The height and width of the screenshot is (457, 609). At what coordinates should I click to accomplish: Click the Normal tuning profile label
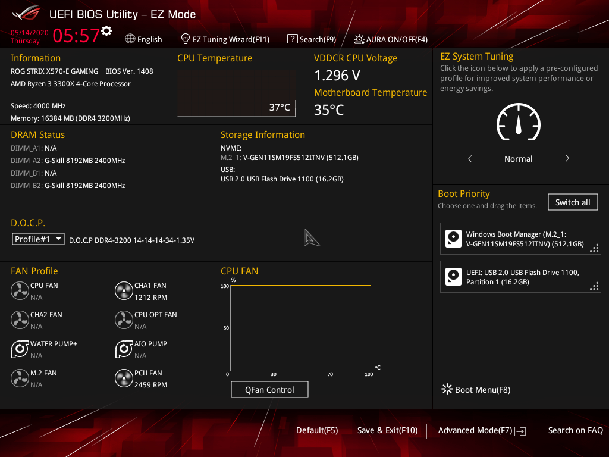click(x=518, y=158)
